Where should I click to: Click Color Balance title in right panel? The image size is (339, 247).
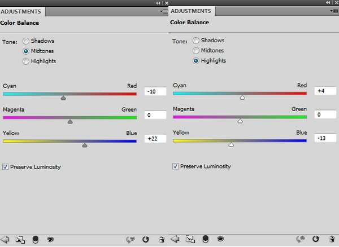click(190, 22)
